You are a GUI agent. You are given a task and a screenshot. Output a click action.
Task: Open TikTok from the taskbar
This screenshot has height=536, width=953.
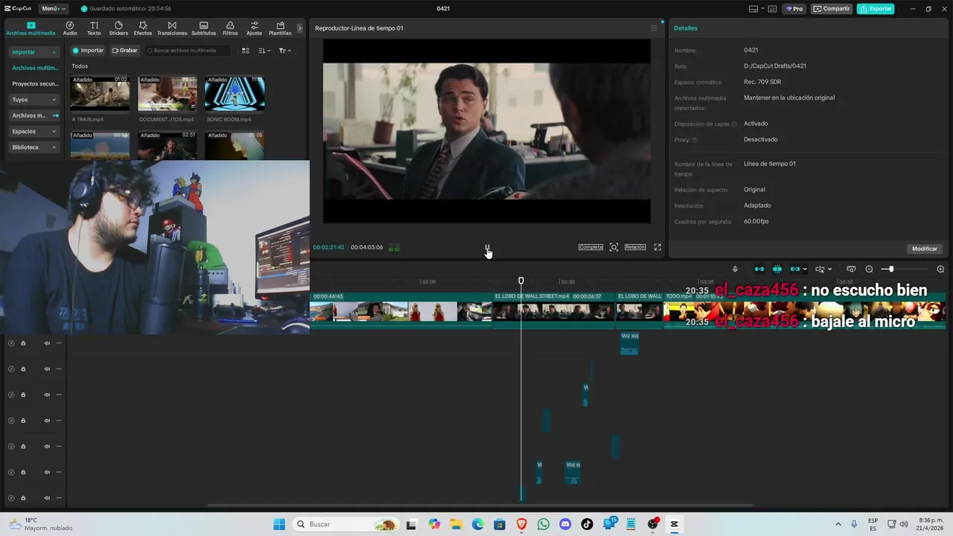pos(587,524)
